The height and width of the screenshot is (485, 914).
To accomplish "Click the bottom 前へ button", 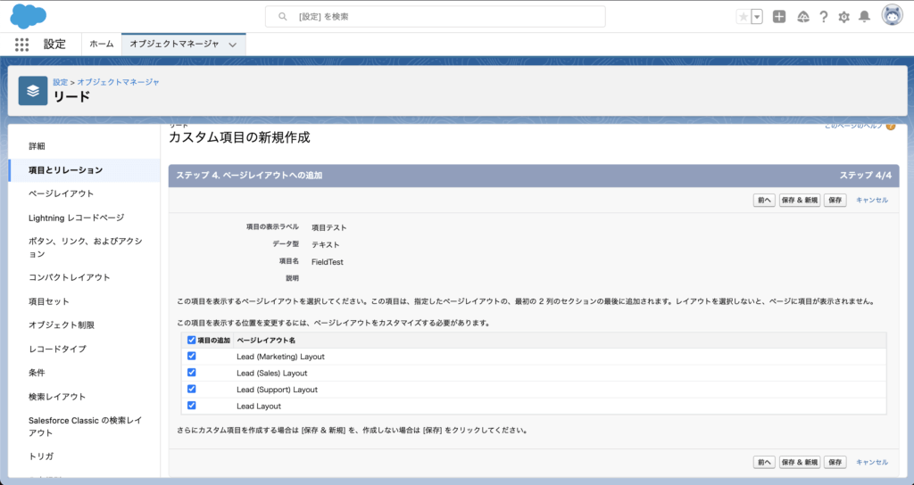I will point(764,463).
